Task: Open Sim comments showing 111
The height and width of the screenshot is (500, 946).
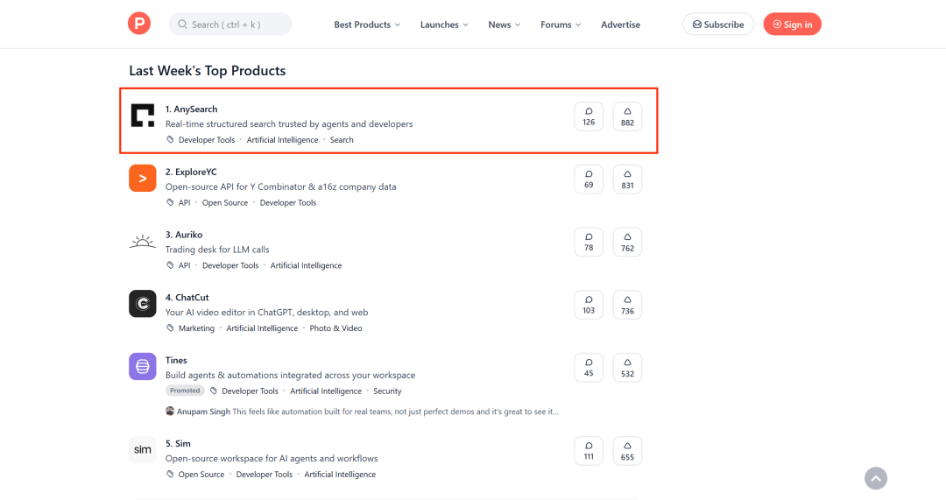Action: tap(589, 451)
